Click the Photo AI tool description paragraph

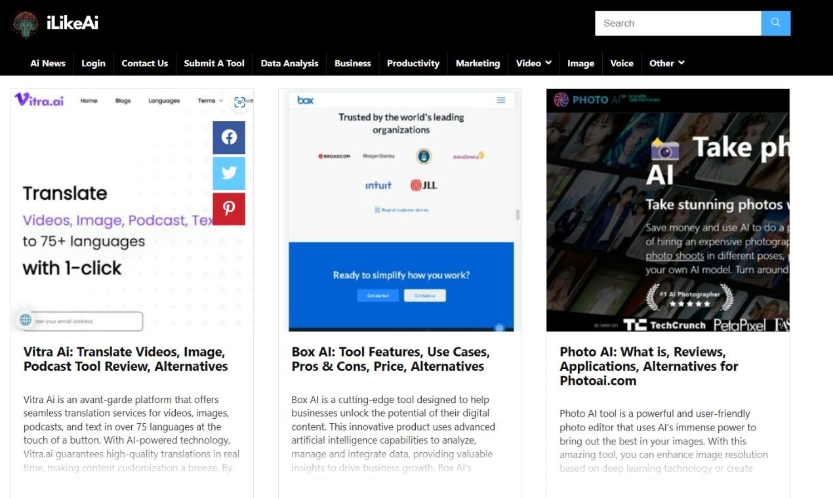664,448
